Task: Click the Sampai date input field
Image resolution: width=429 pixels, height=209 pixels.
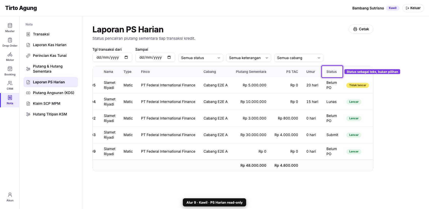Action: click(155, 57)
